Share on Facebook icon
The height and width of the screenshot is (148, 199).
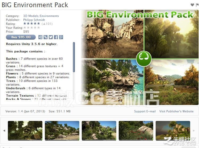[56, 37]
